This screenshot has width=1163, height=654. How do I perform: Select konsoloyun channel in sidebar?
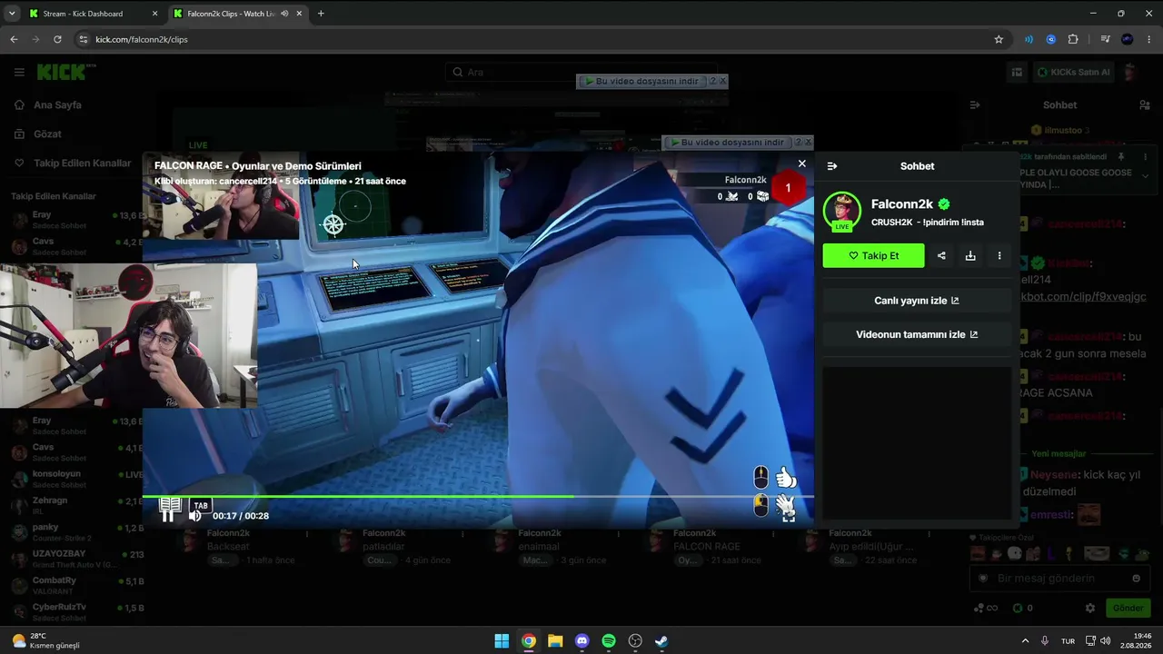76,479
